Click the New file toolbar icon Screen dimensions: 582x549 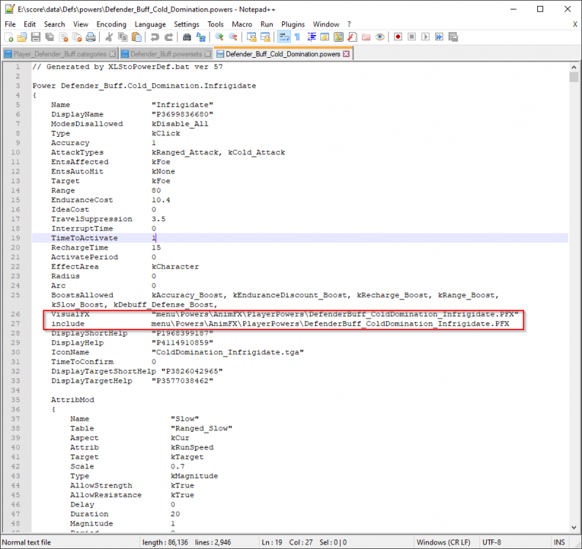[x=10, y=37]
